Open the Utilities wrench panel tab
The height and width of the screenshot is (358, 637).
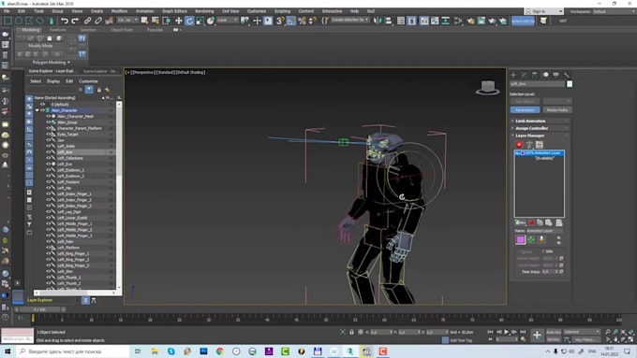567,75
